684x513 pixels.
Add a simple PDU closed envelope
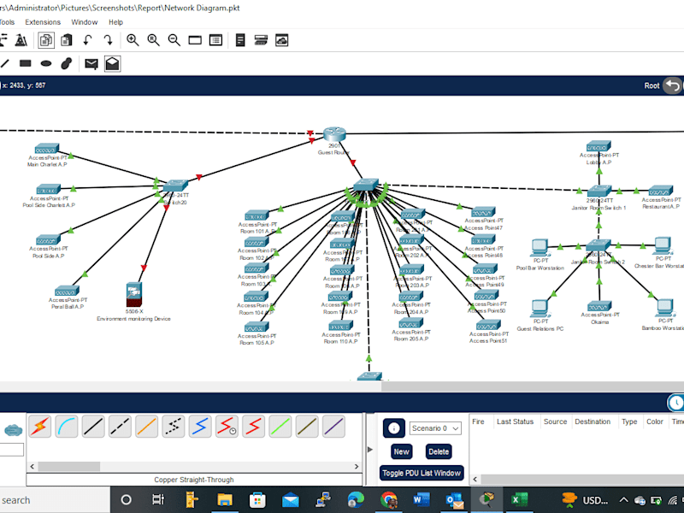pos(91,63)
